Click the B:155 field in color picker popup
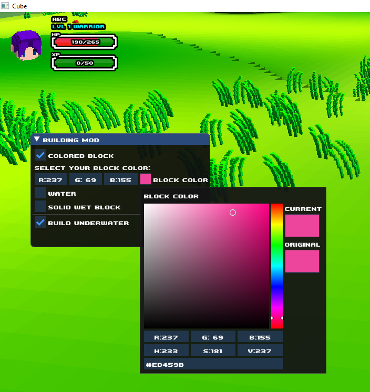The height and width of the screenshot is (392, 370). coord(260,337)
